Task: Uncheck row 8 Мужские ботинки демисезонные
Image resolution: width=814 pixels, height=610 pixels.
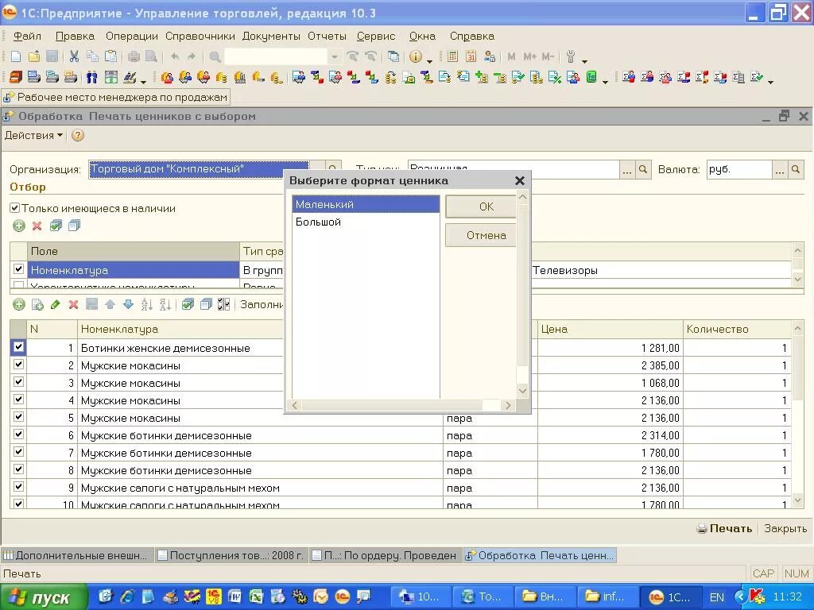Action: pyautogui.click(x=19, y=469)
